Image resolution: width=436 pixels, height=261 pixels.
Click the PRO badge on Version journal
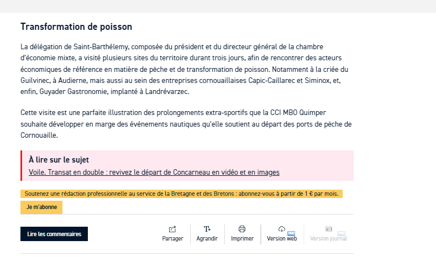pos(341,233)
